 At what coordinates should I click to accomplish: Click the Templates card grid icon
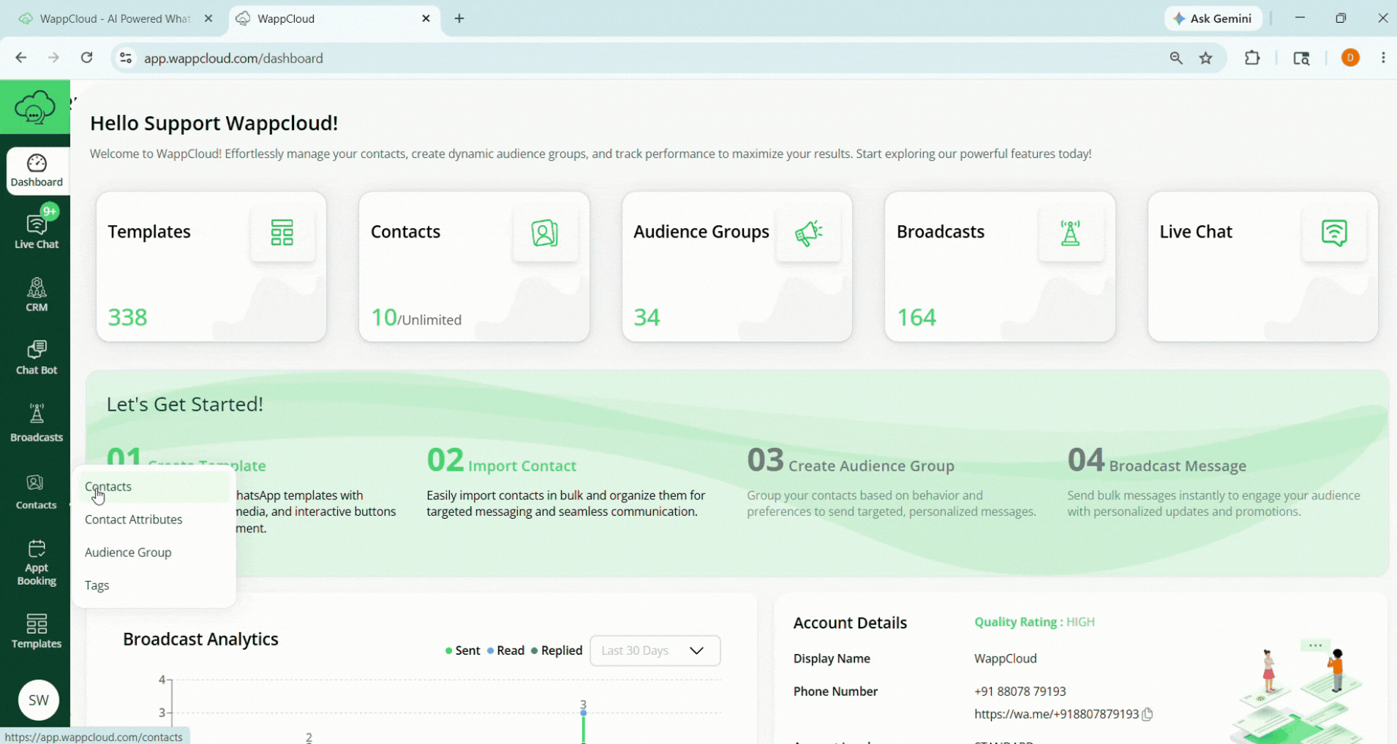coord(282,232)
